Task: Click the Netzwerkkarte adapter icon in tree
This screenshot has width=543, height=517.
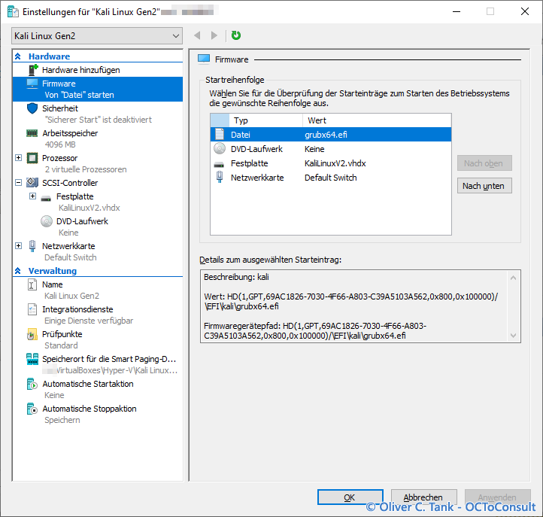Action: 32,245
